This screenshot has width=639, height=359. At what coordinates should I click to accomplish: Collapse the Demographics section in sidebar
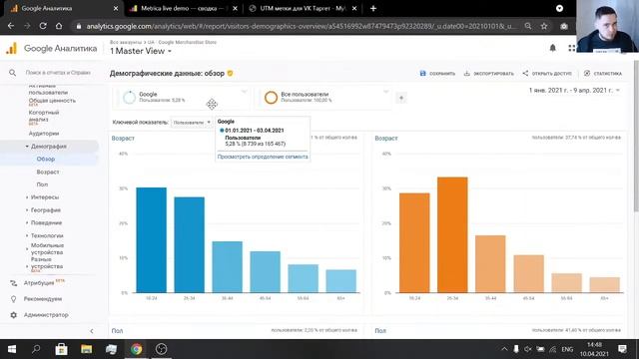pyautogui.click(x=27, y=147)
